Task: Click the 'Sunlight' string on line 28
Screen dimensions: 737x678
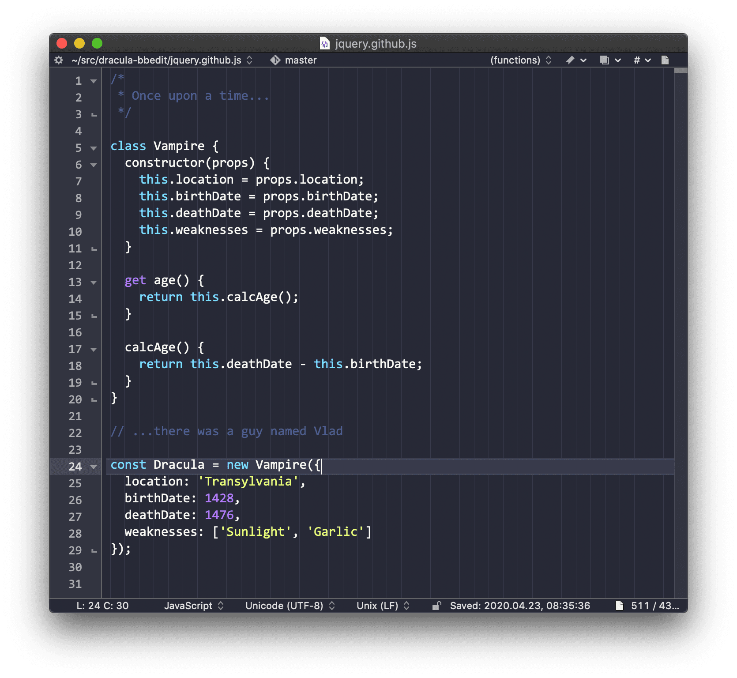Action: tap(256, 531)
